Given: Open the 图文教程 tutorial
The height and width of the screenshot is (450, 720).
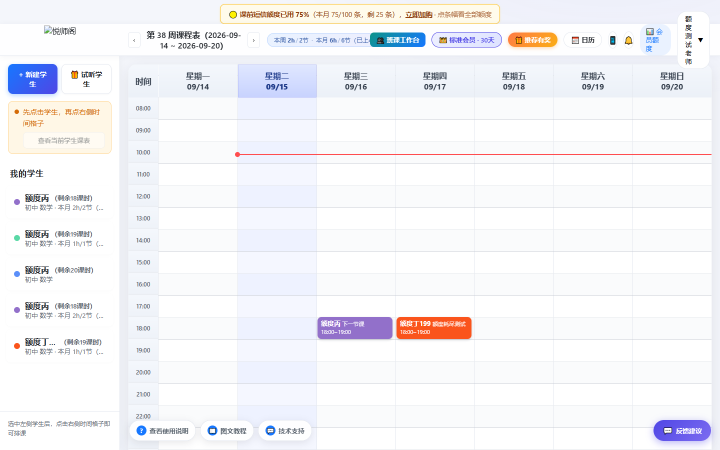Looking at the screenshot, I should 227,430.
